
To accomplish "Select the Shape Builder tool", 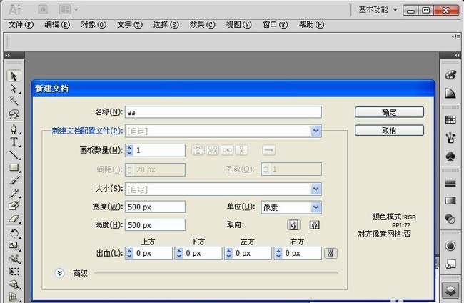I will pyautogui.click(x=14, y=284).
